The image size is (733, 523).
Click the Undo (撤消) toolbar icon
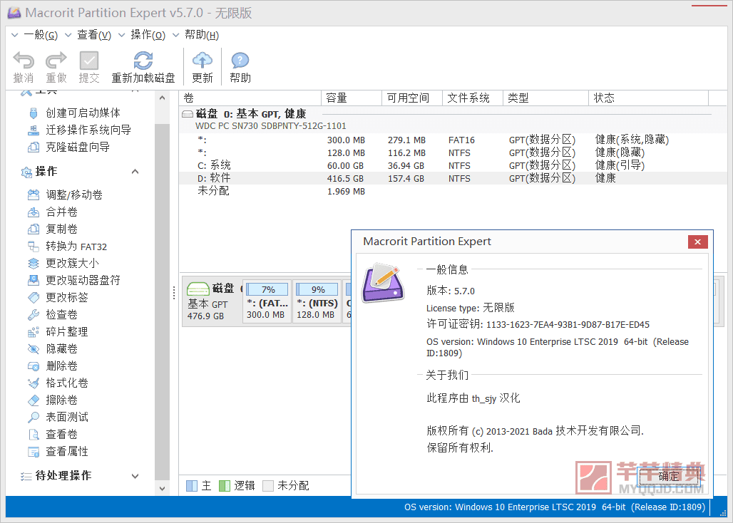[x=24, y=61]
